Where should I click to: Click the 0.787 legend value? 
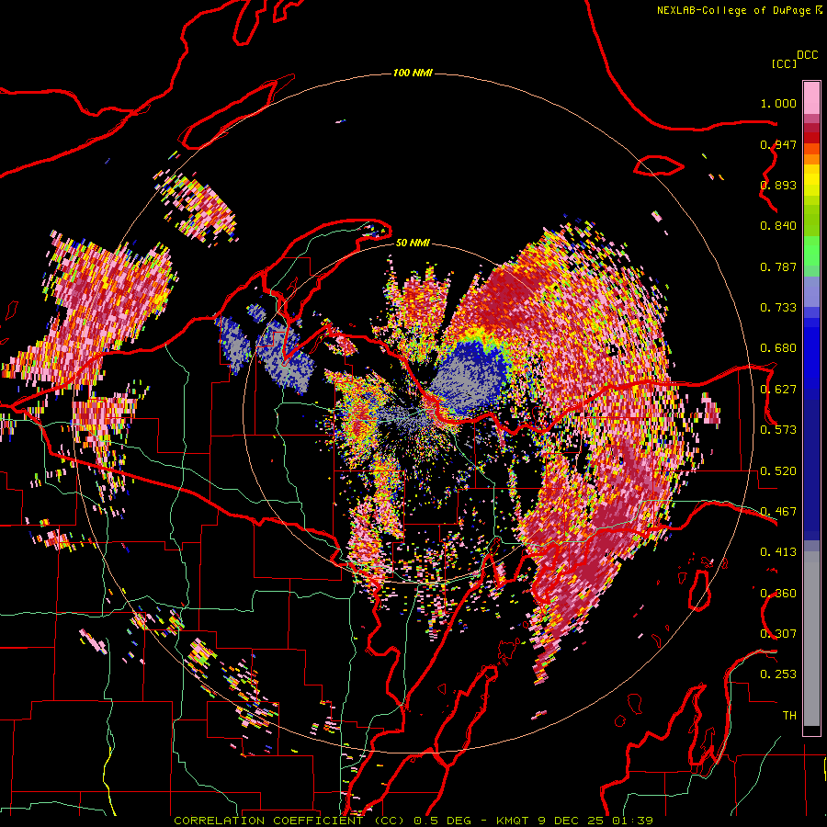pyautogui.click(x=778, y=266)
